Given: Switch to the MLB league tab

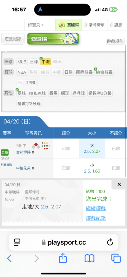Looking at the screenshot, I should [22, 62].
